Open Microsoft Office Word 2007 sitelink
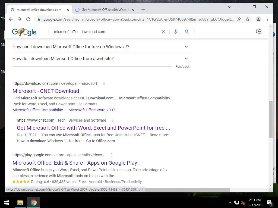 (93, 110)
